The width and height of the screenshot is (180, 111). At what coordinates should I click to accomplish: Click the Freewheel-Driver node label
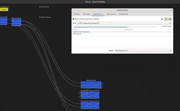(45, 17)
